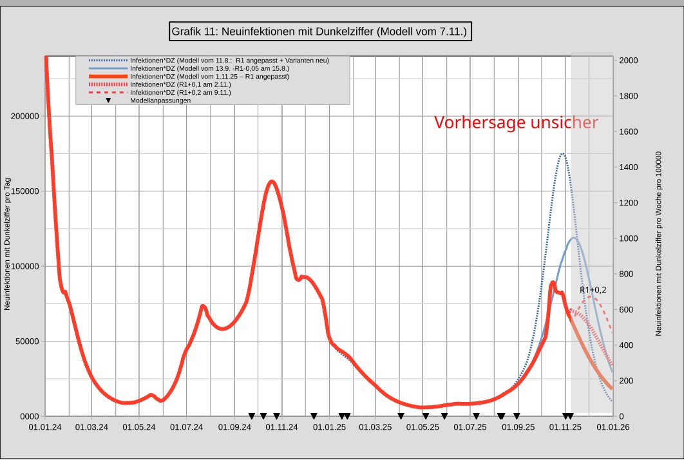The height and width of the screenshot is (460, 684).
Task: Click the x-axis date label 01.01.26
Action: click(x=613, y=427)
